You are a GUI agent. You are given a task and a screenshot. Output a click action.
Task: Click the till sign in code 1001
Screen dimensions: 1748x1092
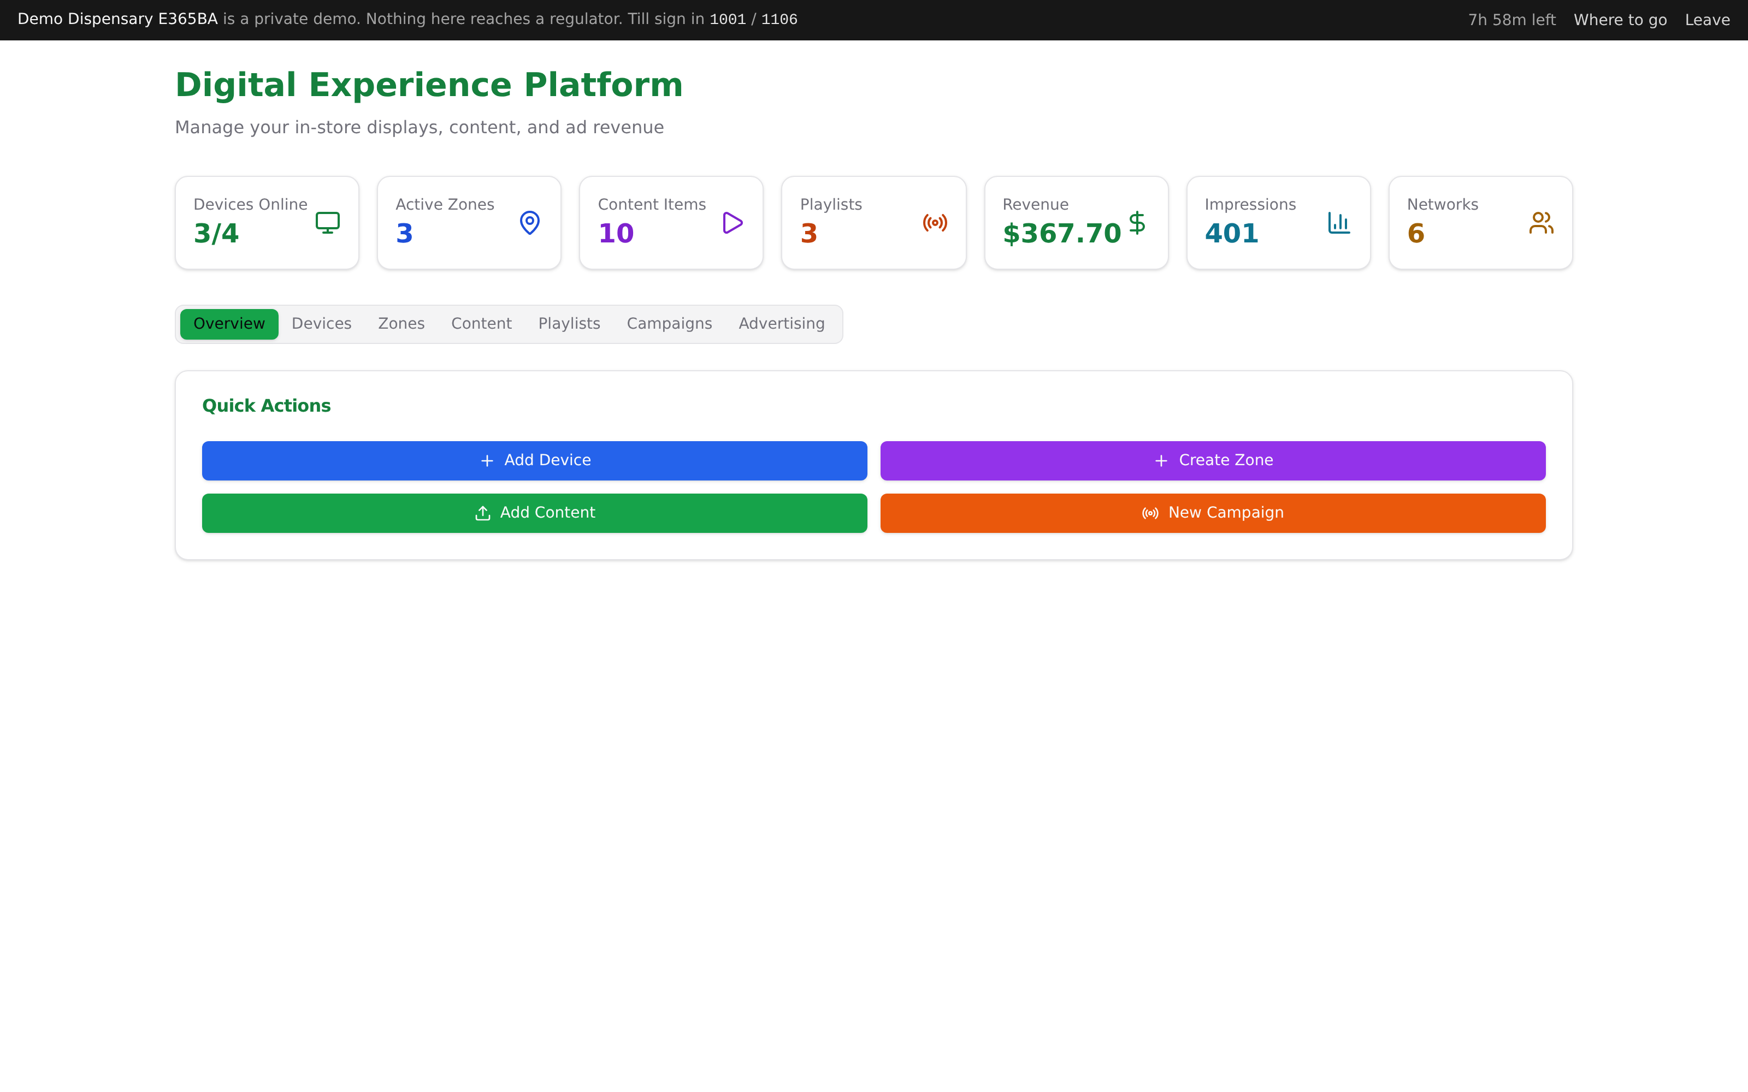coord(728,20)
